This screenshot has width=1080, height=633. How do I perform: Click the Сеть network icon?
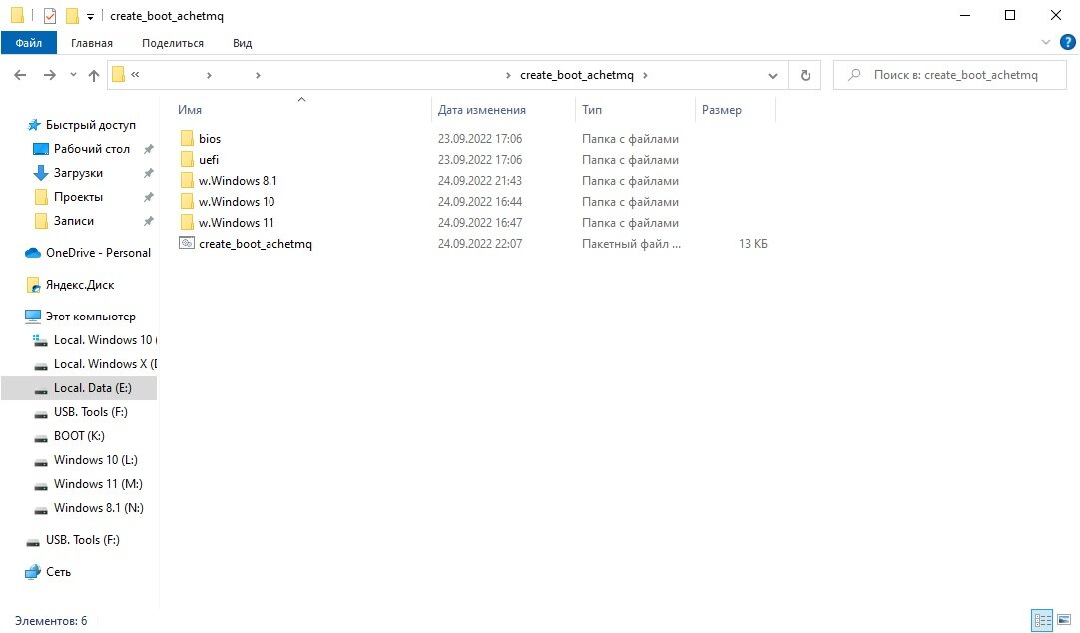[x=32, y=572]
